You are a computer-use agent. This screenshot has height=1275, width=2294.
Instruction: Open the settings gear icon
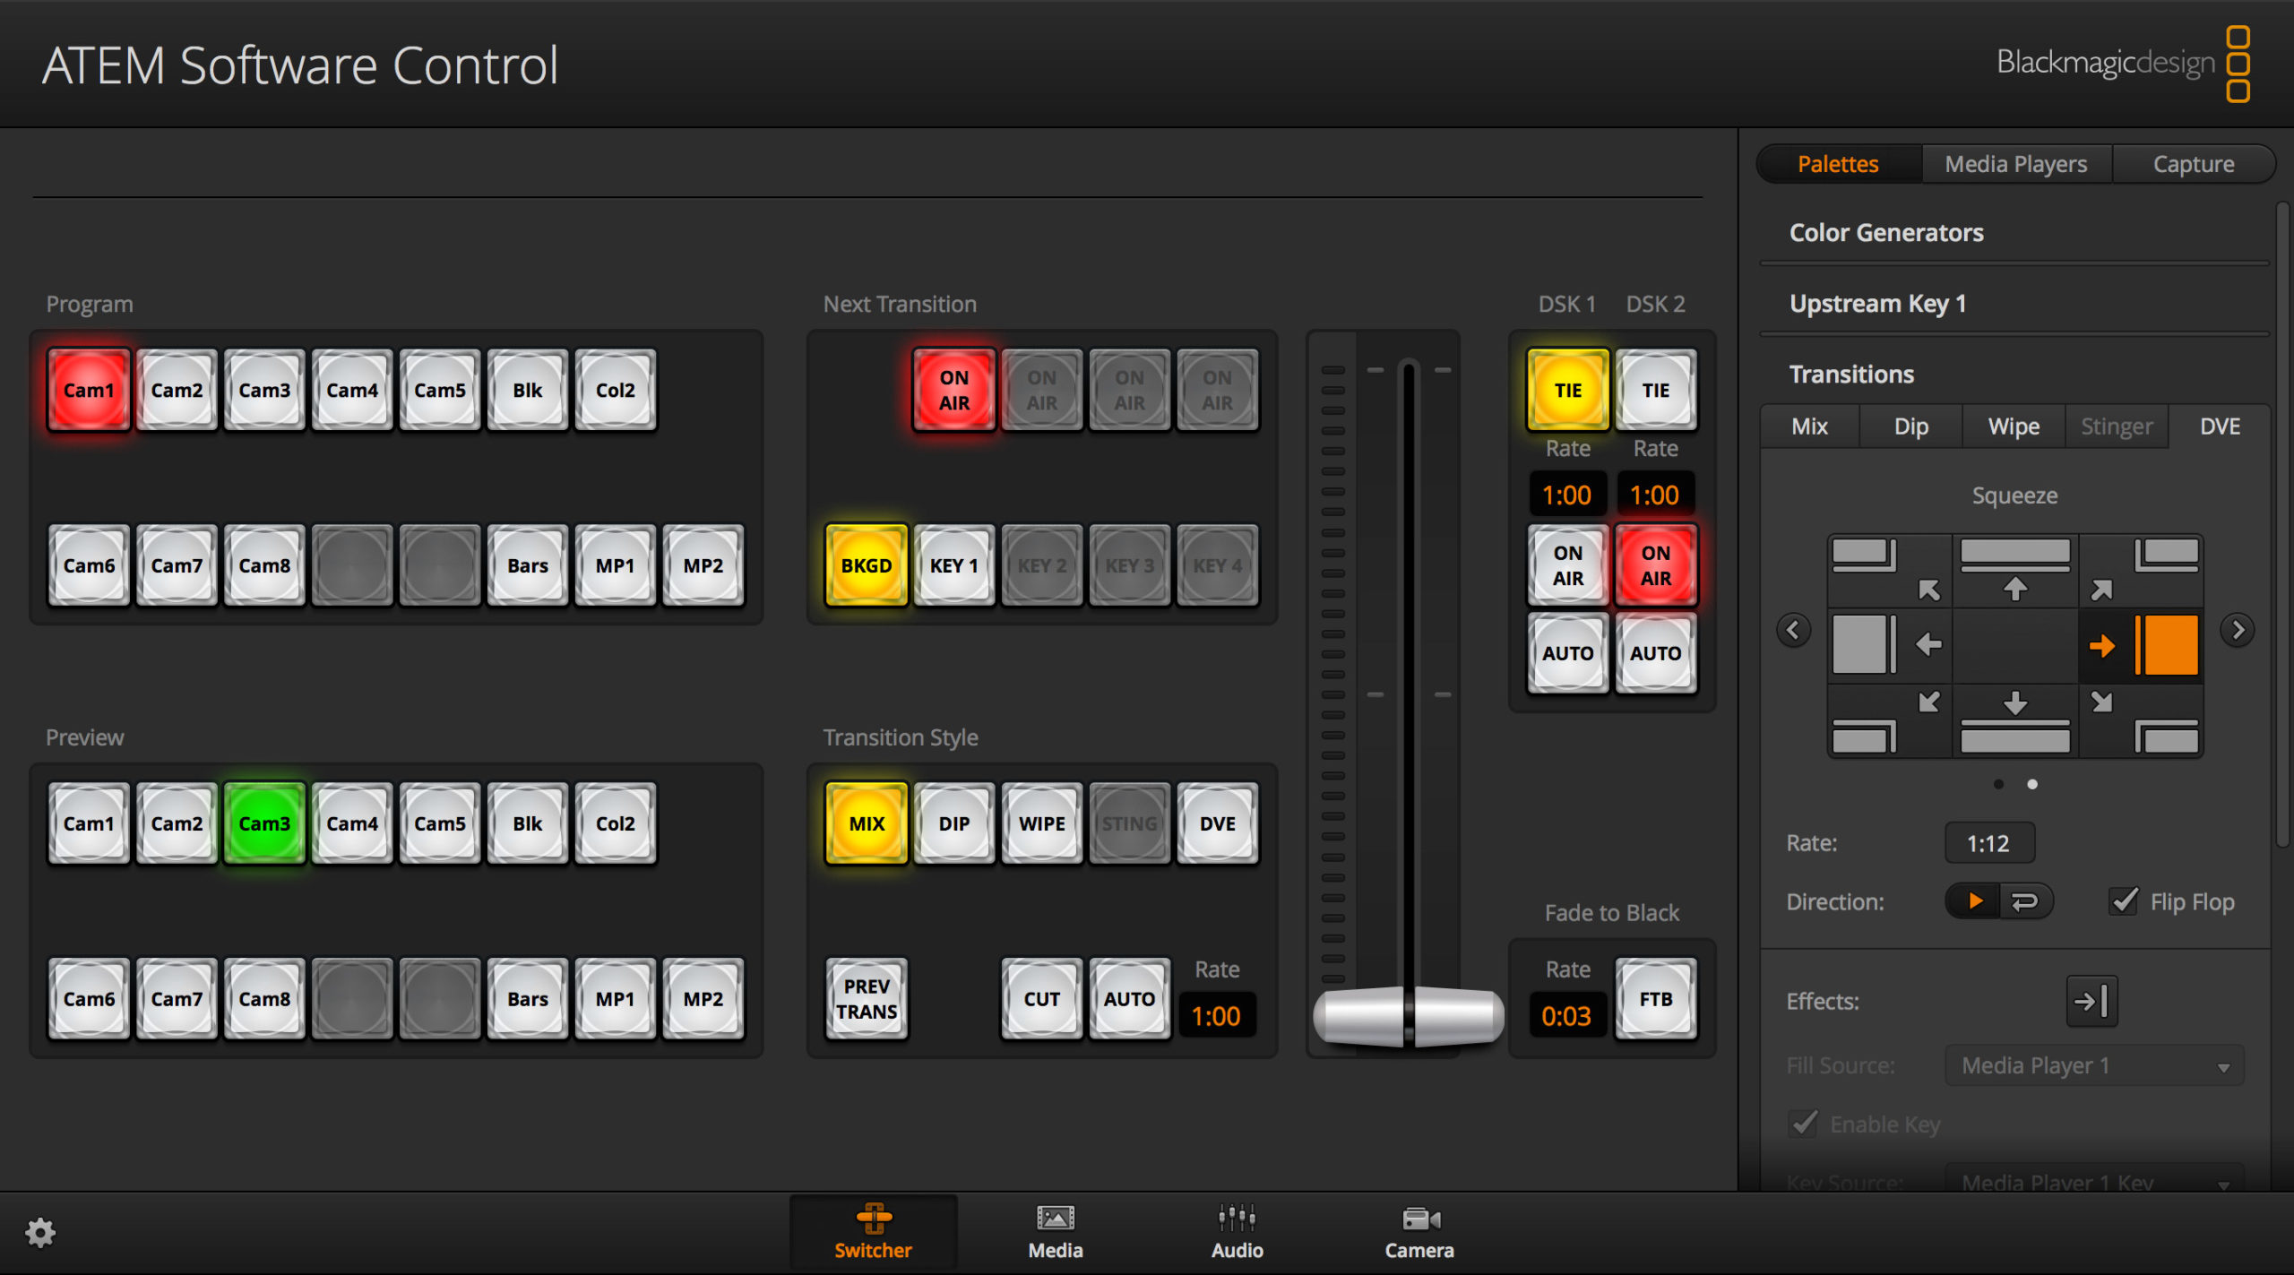40,1233
